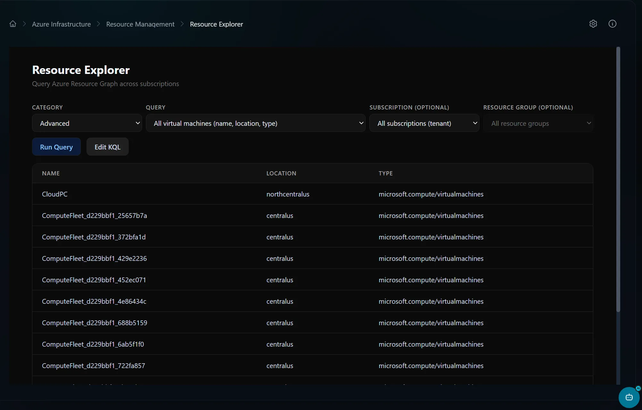The height and width of the screenshot is (410, 642).
Task: Click type cell in the CloudPC row
Action: (431, 194)
